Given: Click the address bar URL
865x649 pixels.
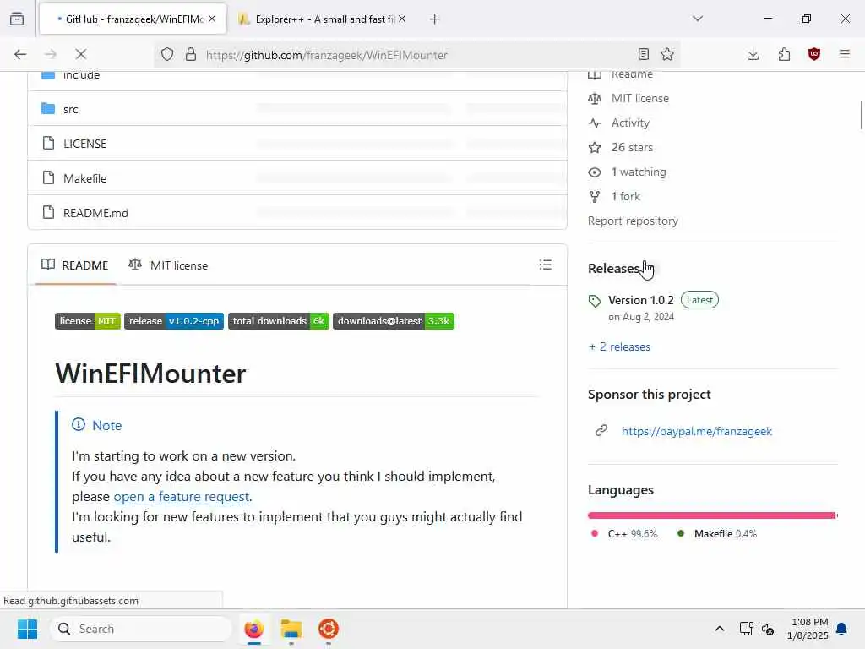Looking at the screenshot, I should click(327, 55).
